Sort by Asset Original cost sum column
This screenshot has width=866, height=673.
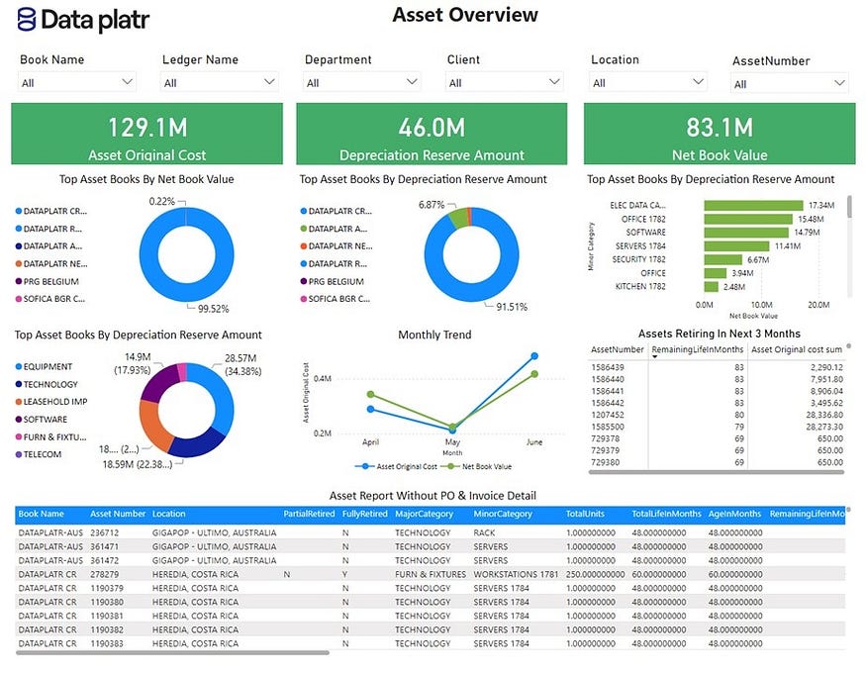(x=797, y=349)
